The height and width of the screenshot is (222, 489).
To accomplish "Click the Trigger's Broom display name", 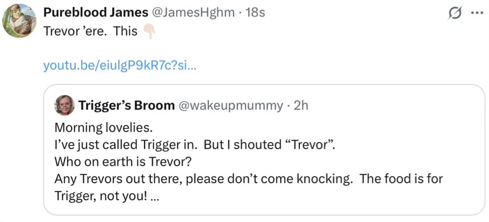I will pos(126,106).
